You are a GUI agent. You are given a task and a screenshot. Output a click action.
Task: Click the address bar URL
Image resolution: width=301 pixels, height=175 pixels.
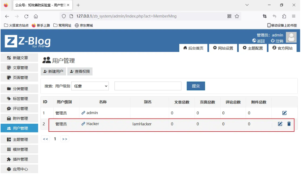(126, 16)
